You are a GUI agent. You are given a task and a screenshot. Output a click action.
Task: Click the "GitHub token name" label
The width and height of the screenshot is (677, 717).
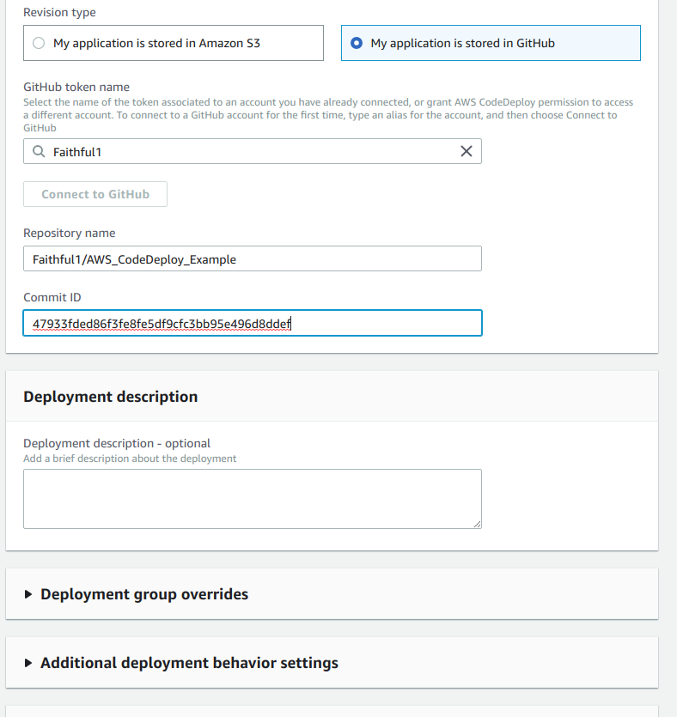(x=76, y=87)
